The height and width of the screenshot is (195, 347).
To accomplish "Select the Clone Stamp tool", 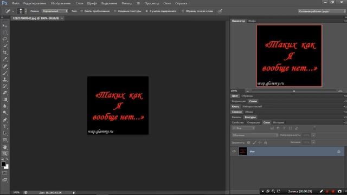I will click(x=5, y=80).
